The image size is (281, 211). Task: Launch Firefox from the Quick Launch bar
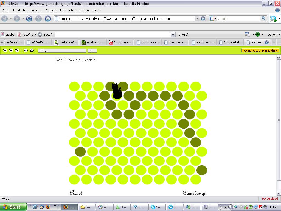(x=48, y=207)
